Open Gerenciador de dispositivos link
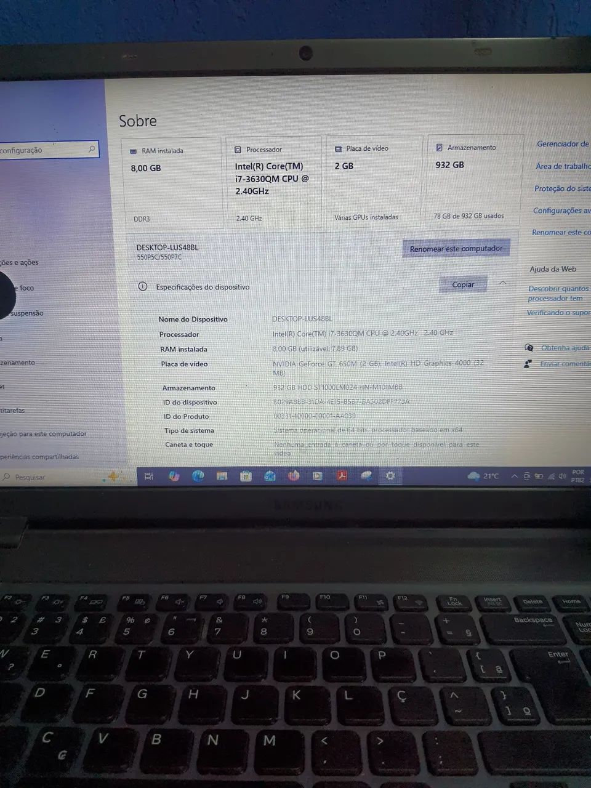591x788 pixels. click(563, 143)
